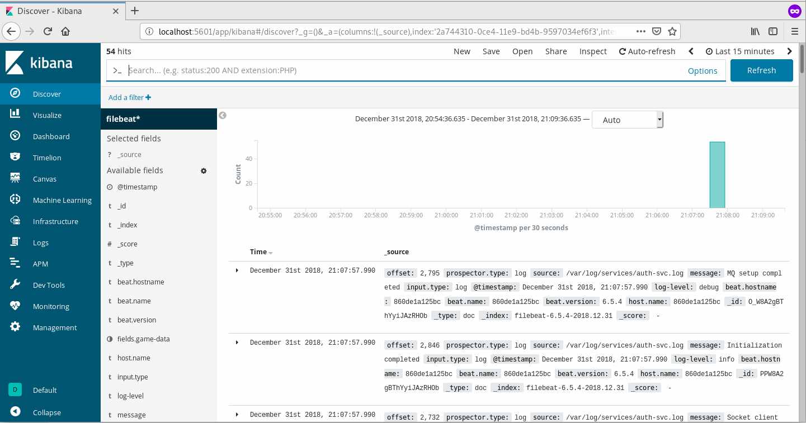
Task: Open Discover via its compass icon
Action: pyautogui.click(x=15, y=94)
